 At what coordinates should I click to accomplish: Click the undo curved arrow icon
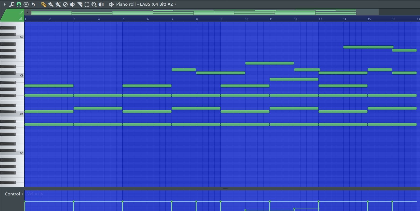click(33, 4)
